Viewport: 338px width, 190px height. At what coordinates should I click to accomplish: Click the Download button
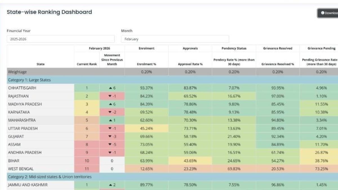328,13
